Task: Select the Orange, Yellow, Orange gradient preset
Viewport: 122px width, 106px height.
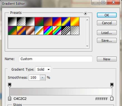Action: (75, 21)
